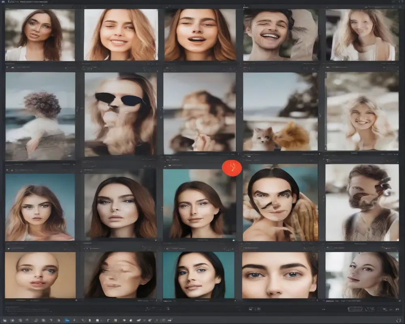Click the rounded outlined button in lower-right bar
This screenshot has width=405, height=324.
(355, 309)
